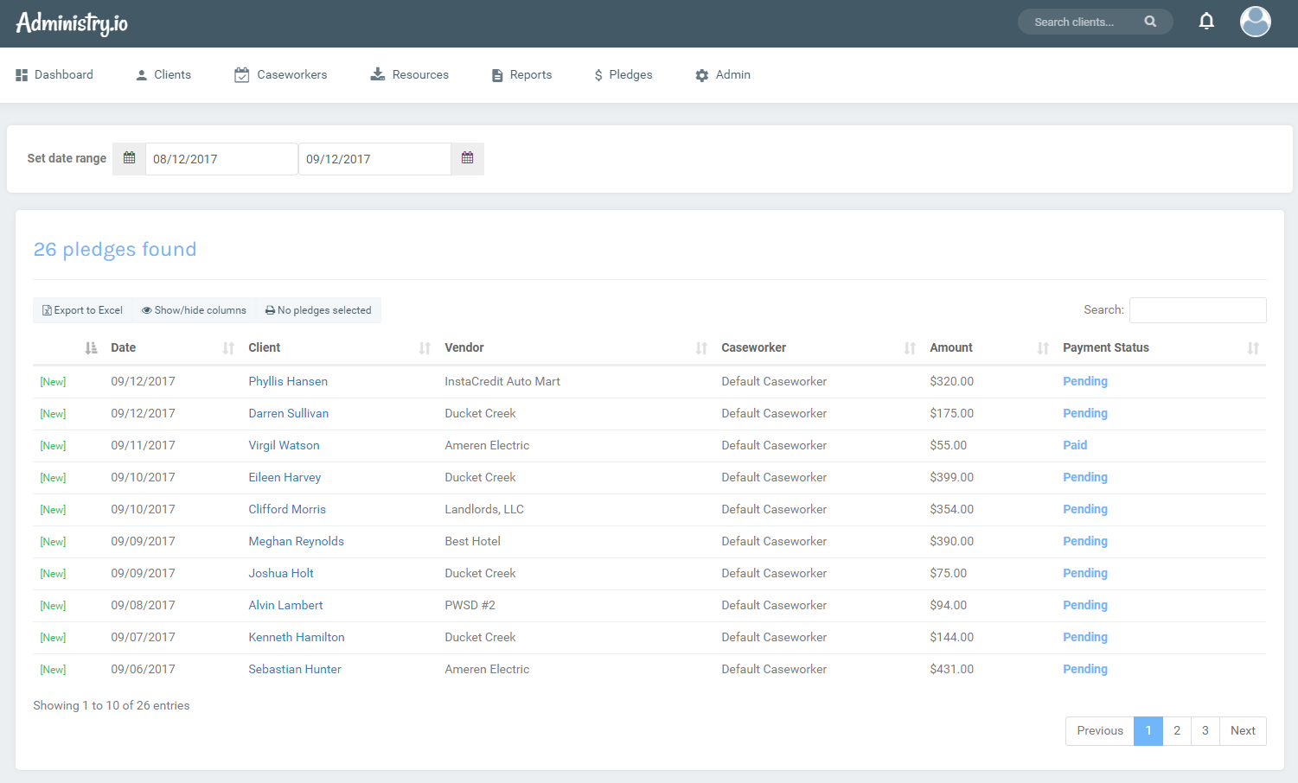The width and height of the screenshot is (1298, 783).
Task: Expand the Payment Status sort control
Action: tap(1253, 348)
